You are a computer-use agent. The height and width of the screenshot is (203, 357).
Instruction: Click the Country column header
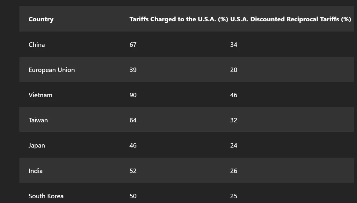41,19
